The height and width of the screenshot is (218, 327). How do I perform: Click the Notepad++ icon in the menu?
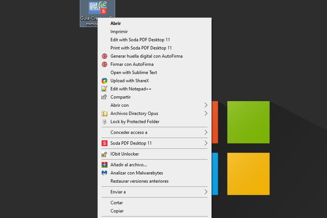(104, 89)
